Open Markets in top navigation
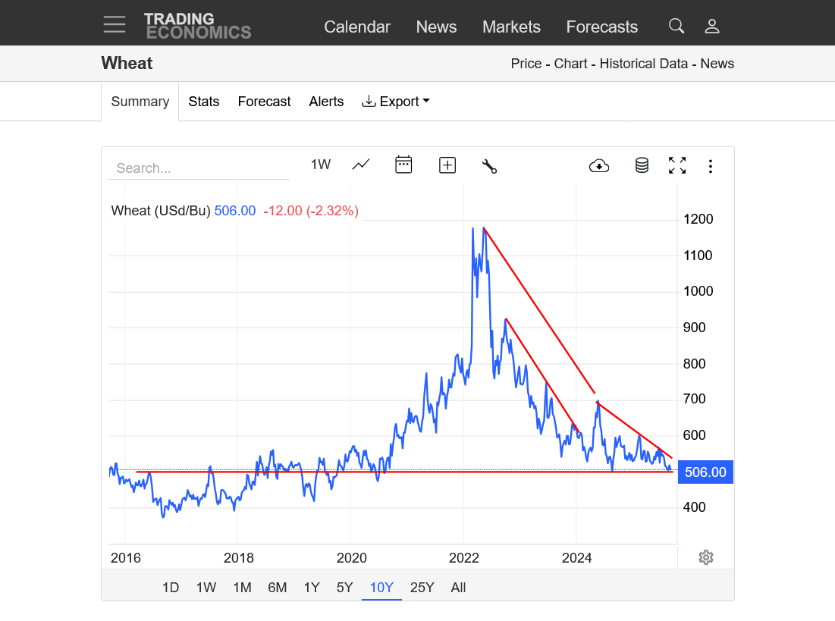 [x=511, y=27]
